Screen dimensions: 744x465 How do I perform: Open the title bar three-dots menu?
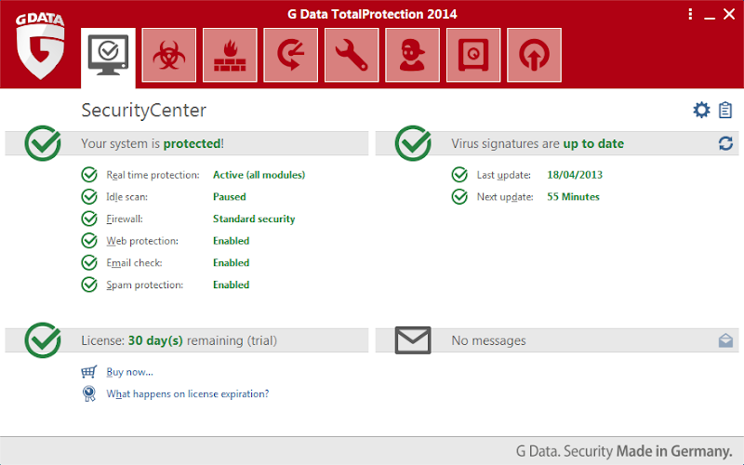click(690, 14)
